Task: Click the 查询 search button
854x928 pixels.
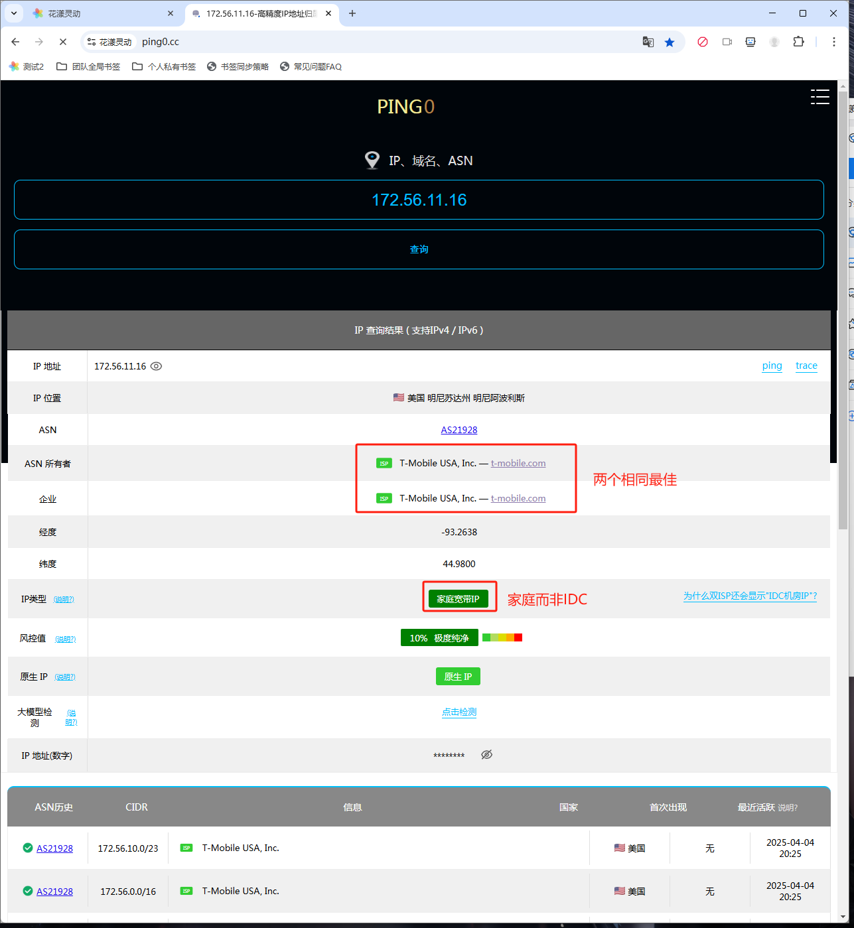Action: [419, 249]
